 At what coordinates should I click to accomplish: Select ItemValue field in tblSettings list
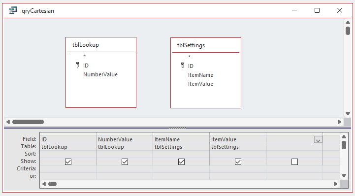[200, 84]
